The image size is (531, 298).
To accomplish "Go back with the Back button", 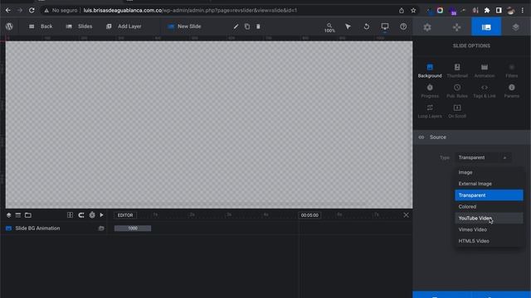I will click(41, 26).
